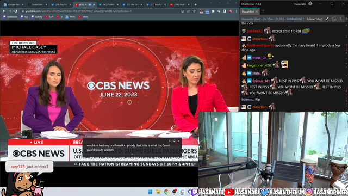Open Chrome three-dot menu

[237, 11]
